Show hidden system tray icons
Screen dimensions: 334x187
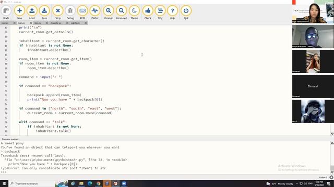click(x=297, y=183)
